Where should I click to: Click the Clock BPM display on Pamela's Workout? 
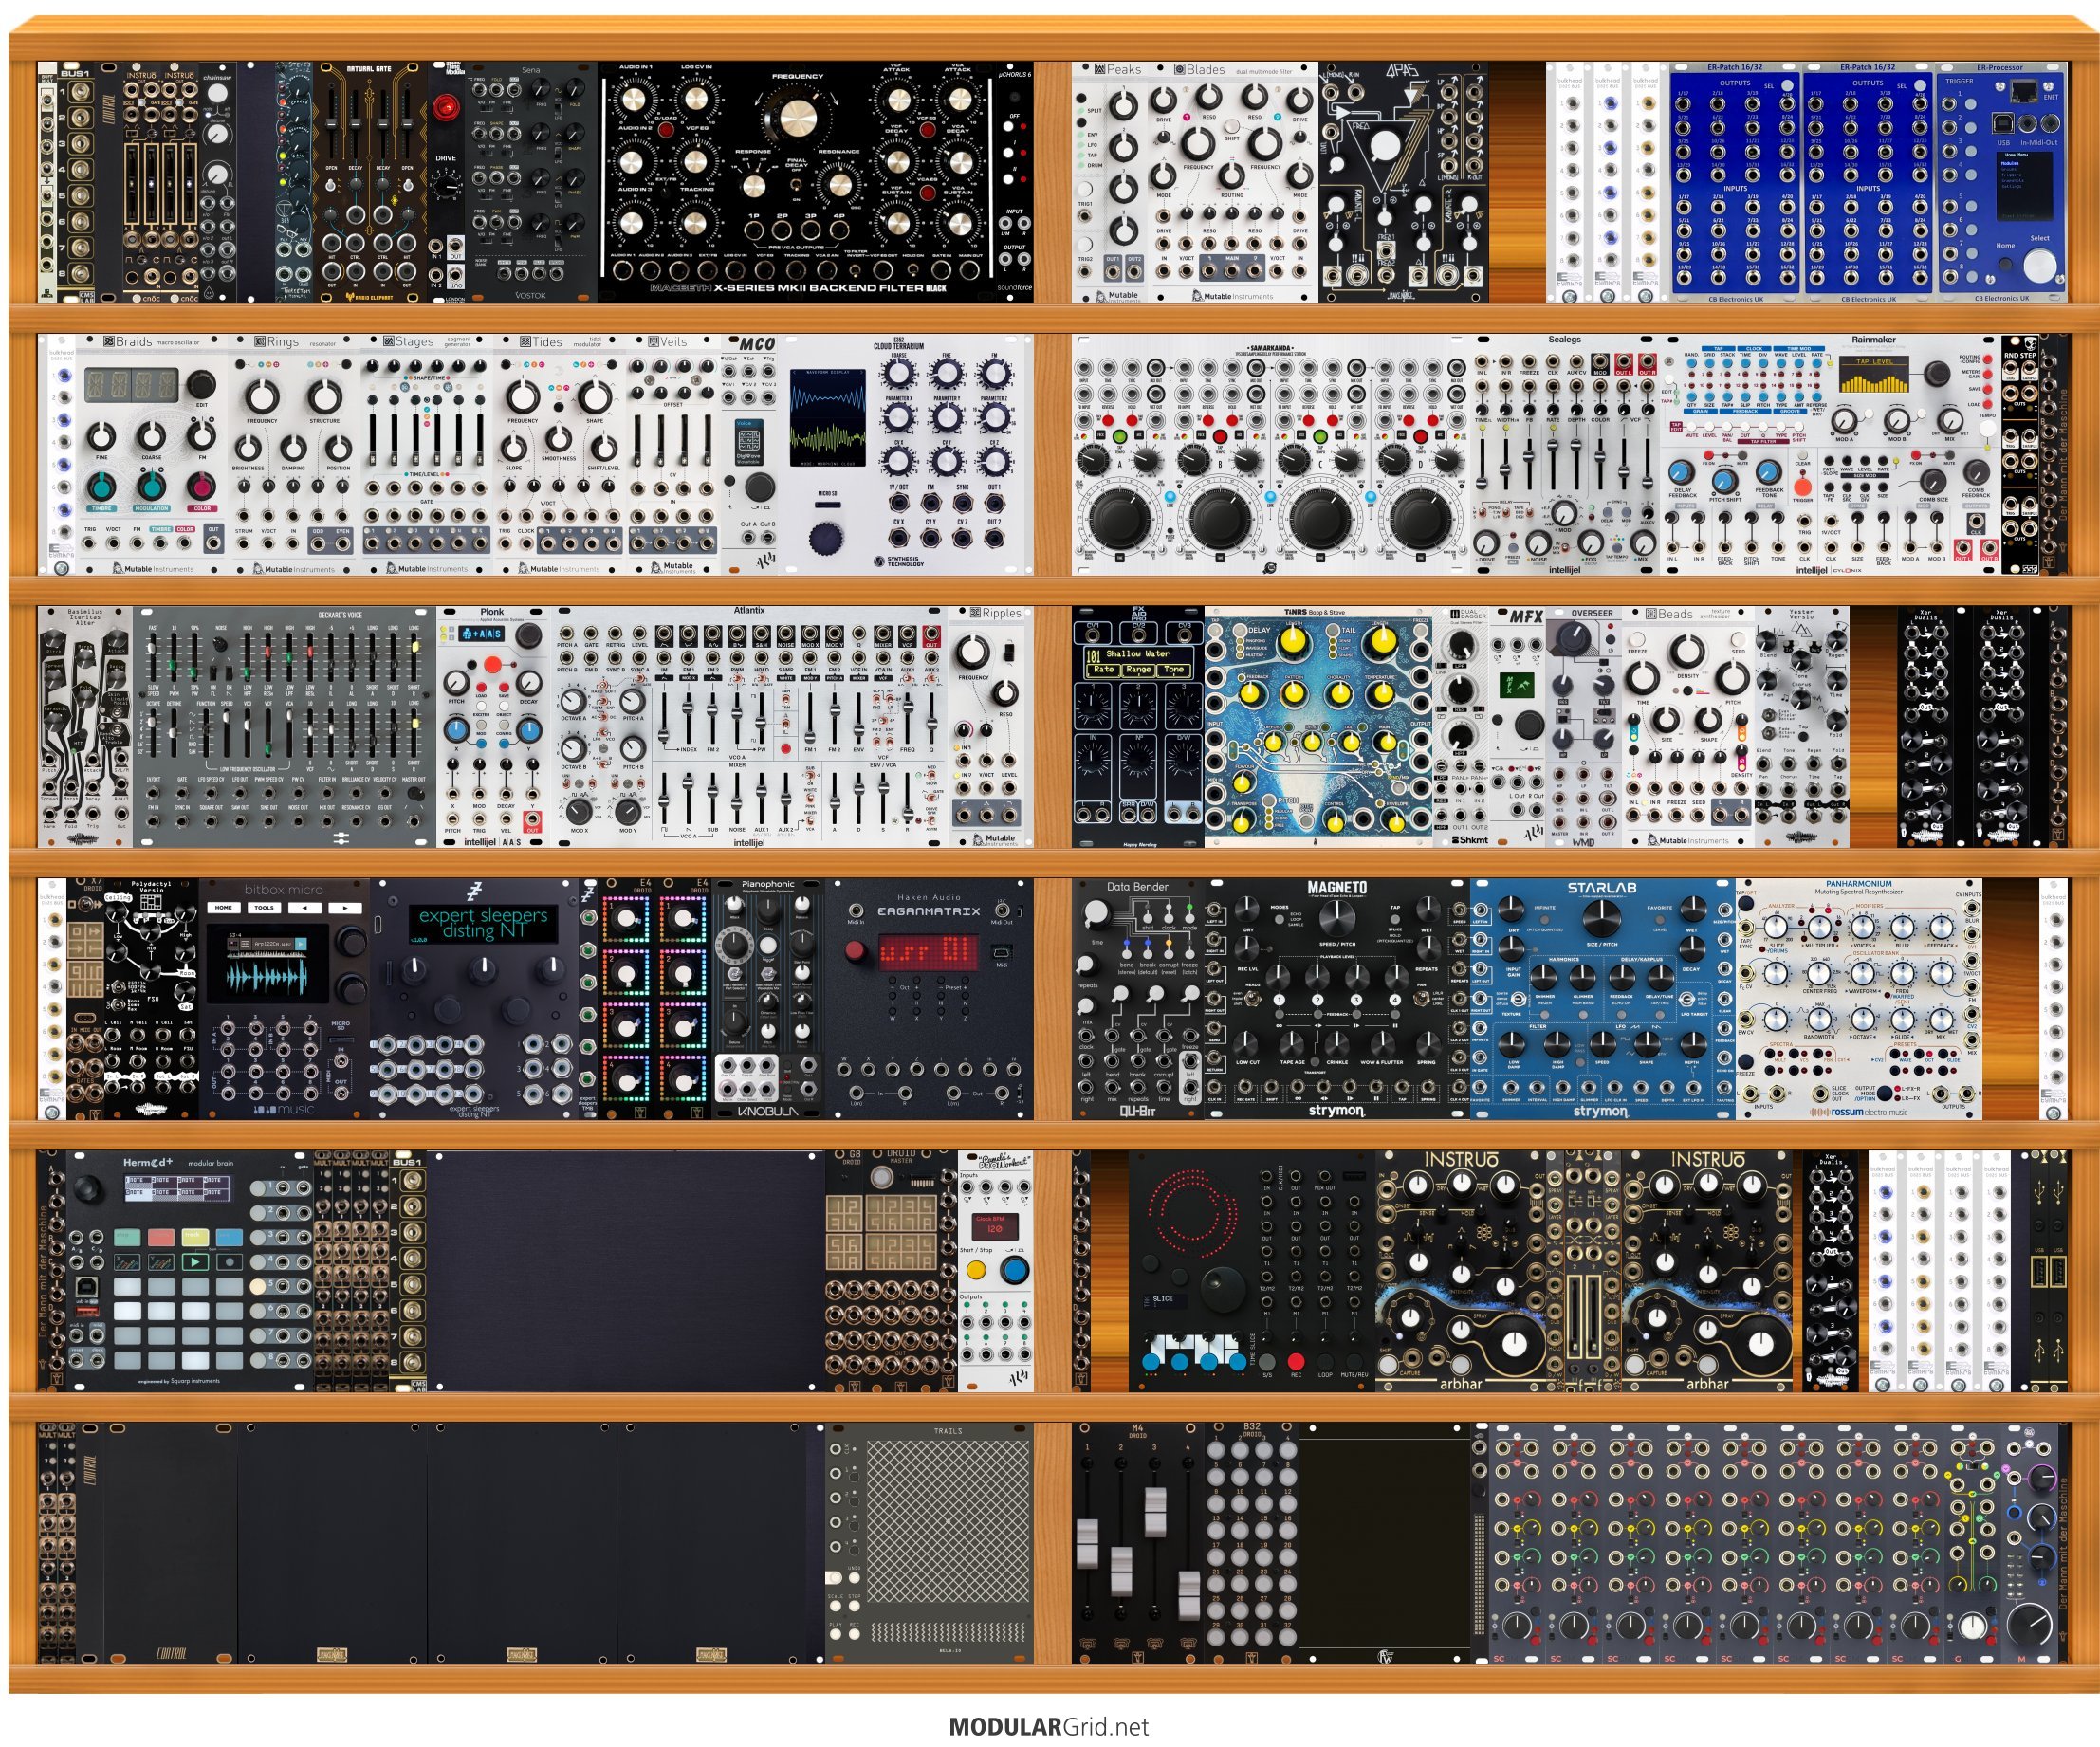[995, 1227]
